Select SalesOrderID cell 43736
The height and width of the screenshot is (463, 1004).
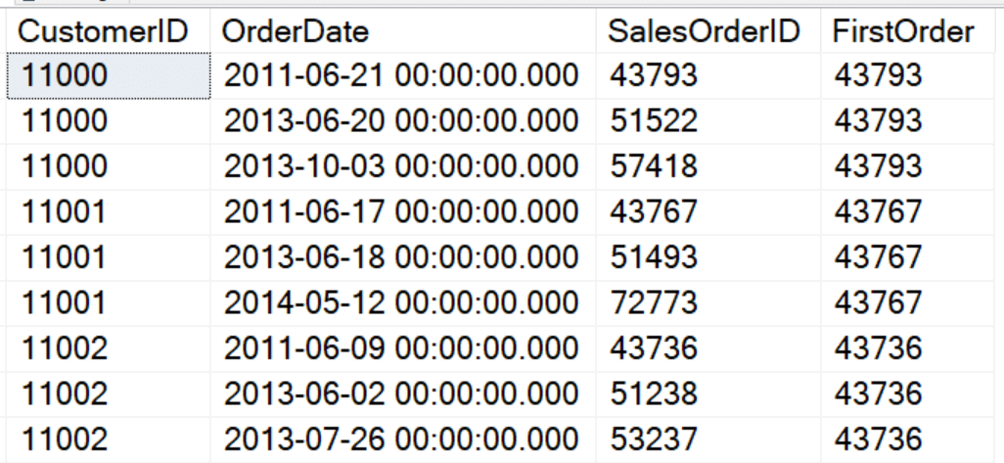coord(708,349)
